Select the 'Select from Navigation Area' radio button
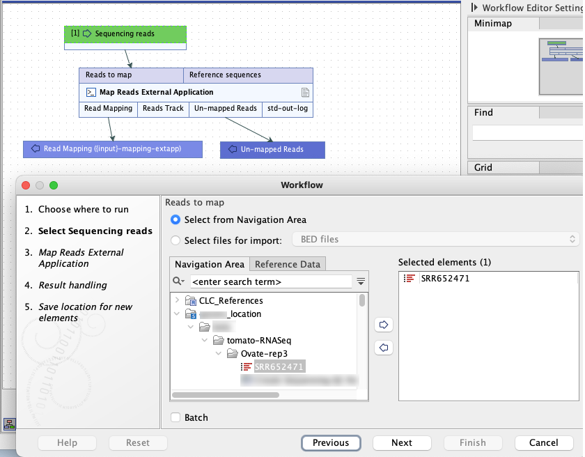This screenshot has width=585, height=457. pyautogui.click(x=176, y=220)
